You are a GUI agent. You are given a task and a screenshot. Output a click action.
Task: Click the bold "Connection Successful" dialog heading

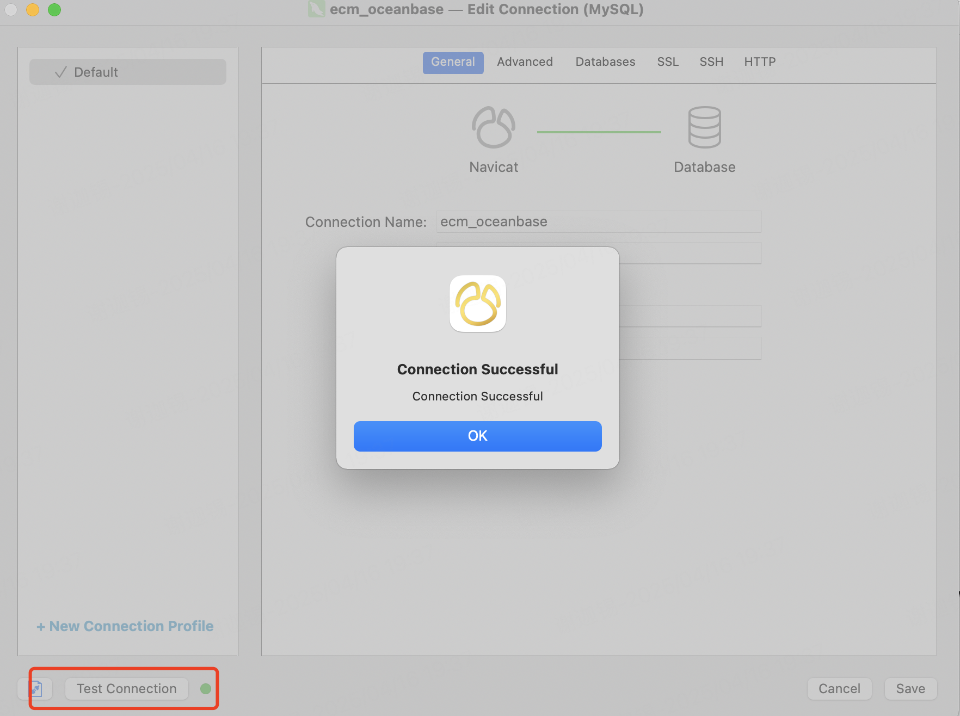[x=477, y=369]
